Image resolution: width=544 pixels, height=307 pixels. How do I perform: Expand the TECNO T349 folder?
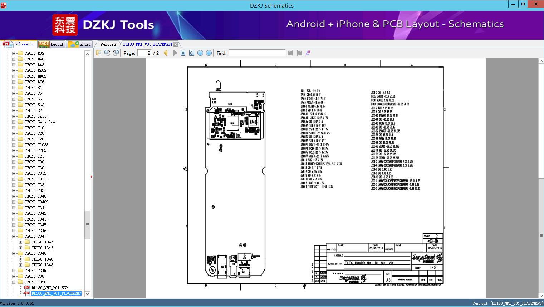(x=14, y=271)
